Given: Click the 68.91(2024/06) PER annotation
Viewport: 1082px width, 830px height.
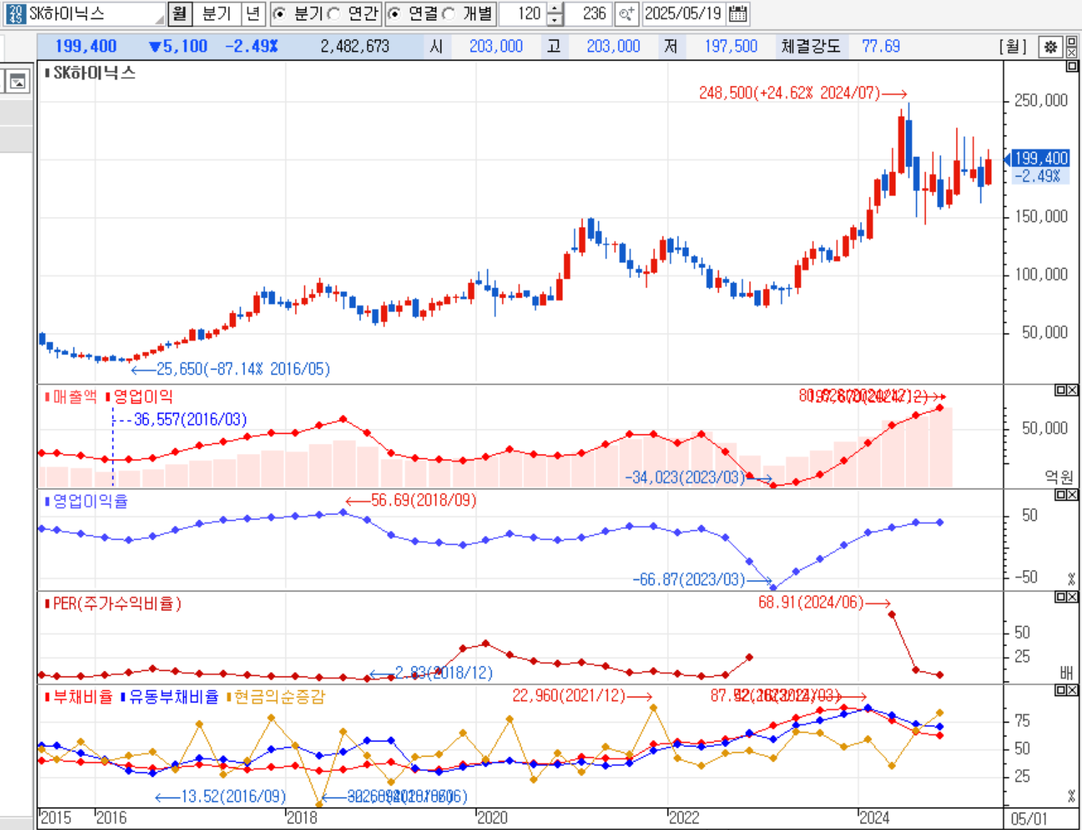Looking at the screenshot, I should tap(811, 603).
